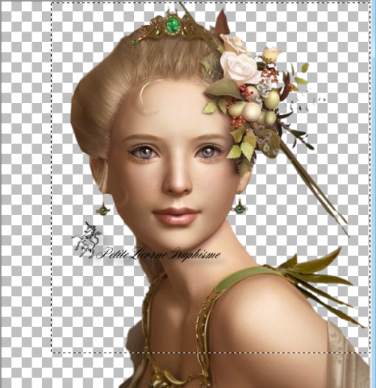Click the right-side emerald earring
Viewport: 376px width, 388px height.
point(240,208)
